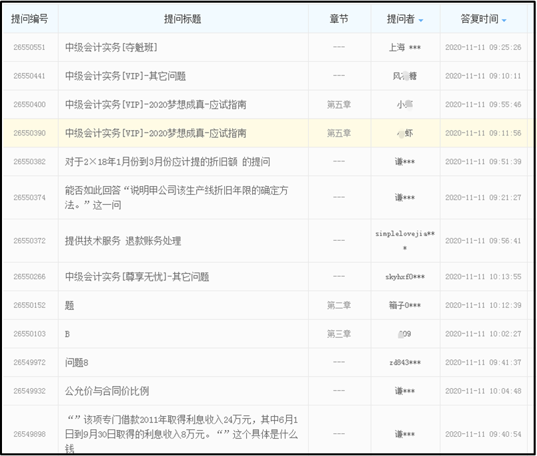537x456 pixels.
Task: Select question number 26550372
Action: 29,241
